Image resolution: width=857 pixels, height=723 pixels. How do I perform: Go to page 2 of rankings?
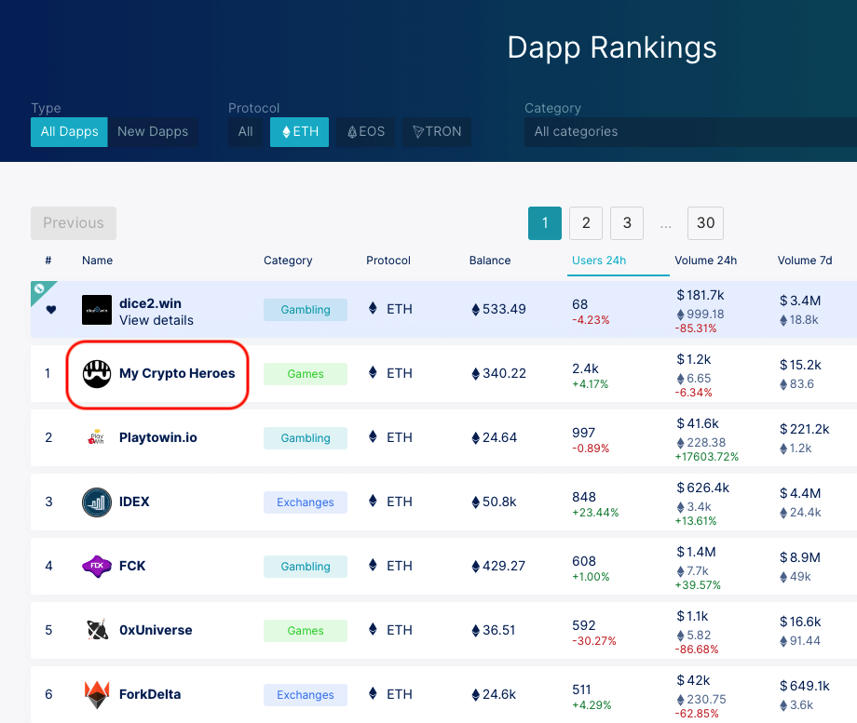tap(586, 222)
